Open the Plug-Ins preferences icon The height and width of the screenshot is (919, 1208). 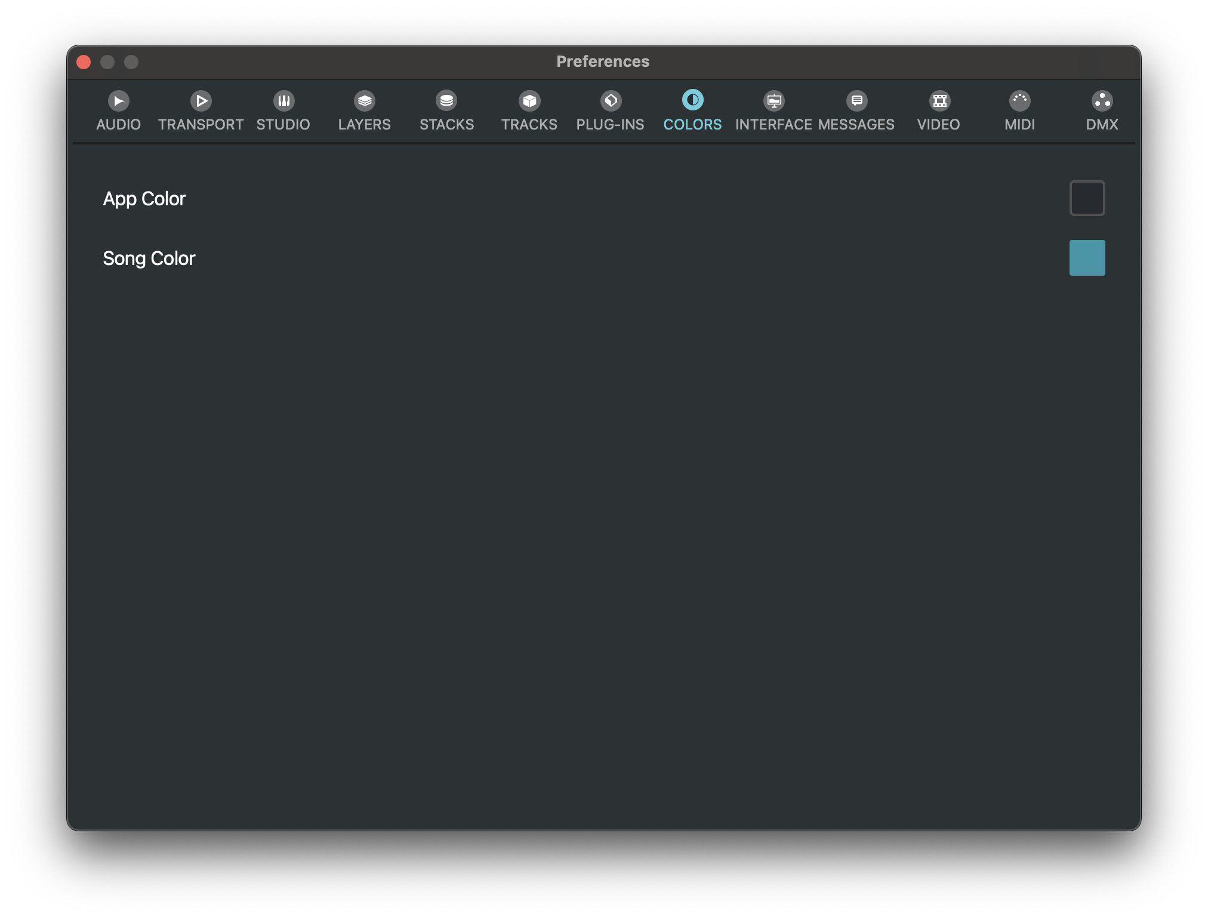click(x=611, y=101)
